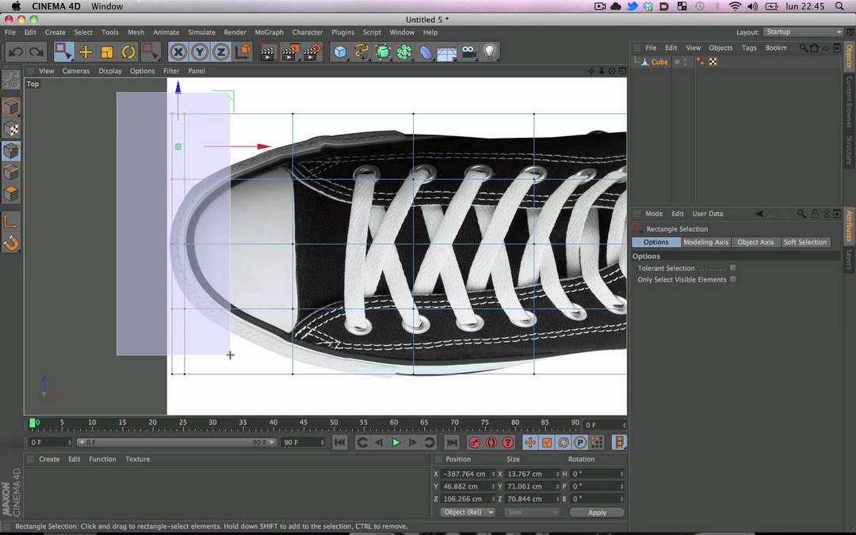Switch to the Object Axis tab
The height and width of the screenshot is (535, 856).
(755, 242)
